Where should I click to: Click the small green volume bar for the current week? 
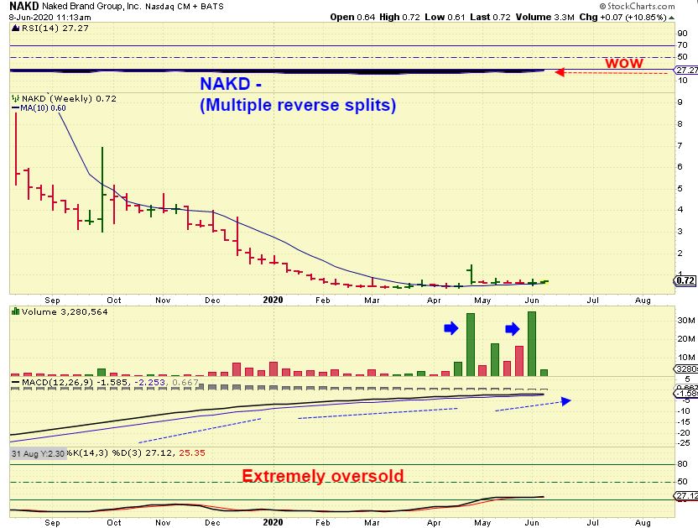tap(544, 373)
